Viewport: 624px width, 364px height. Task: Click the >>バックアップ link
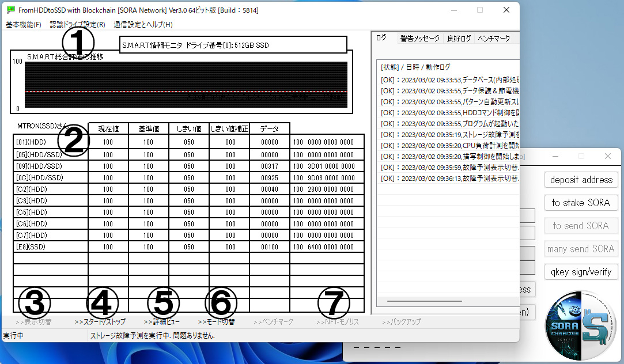click(401, 321)
